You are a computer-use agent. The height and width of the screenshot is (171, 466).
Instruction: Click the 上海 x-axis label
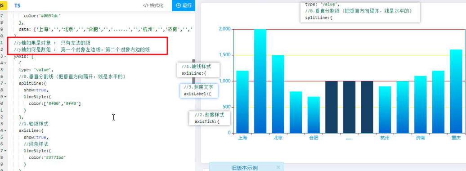point(242,138)
